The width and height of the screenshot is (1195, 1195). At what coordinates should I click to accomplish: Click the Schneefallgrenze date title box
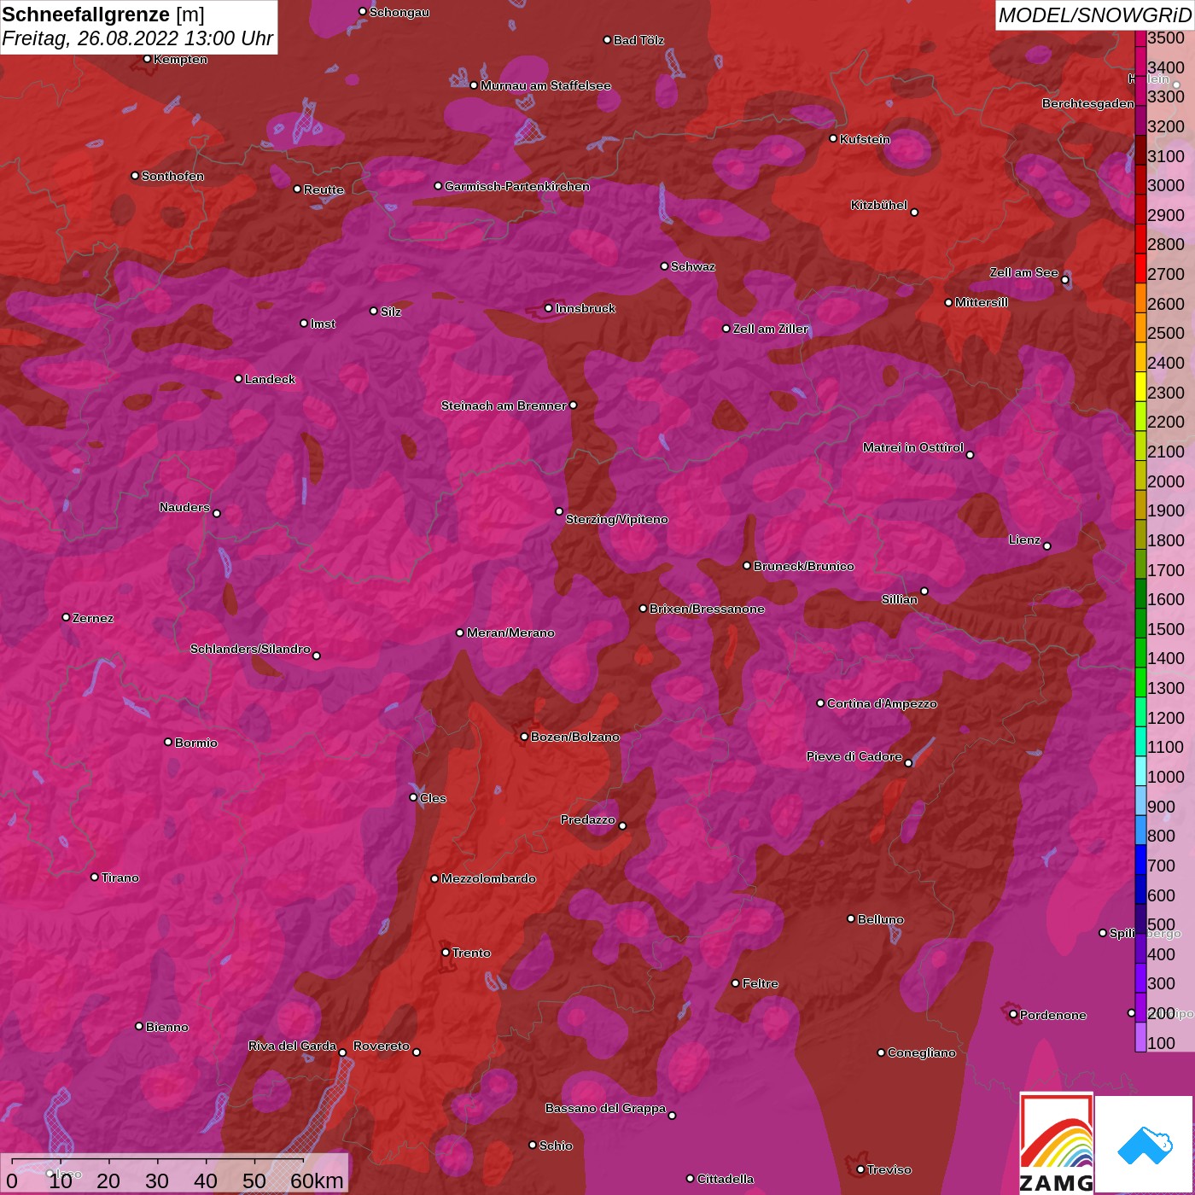pyautogui.click(x=138, y=26)
